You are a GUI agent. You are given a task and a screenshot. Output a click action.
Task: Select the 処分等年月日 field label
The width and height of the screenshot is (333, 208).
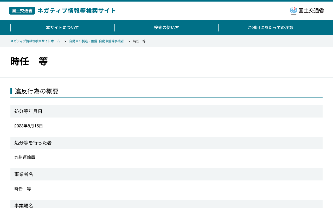pos(28,111)
